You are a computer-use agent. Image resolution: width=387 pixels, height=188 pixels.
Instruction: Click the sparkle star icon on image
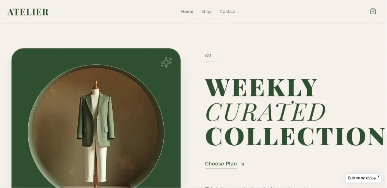[x=166, y=62]
